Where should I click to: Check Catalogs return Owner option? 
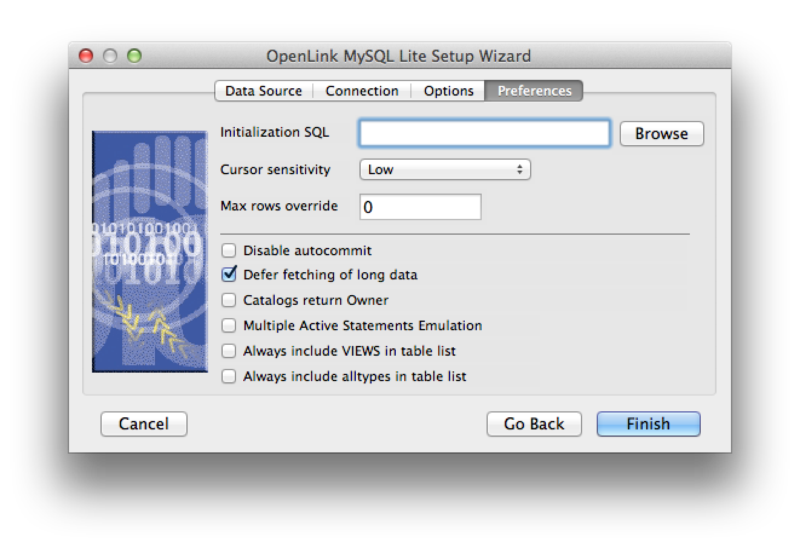[228, 300]
